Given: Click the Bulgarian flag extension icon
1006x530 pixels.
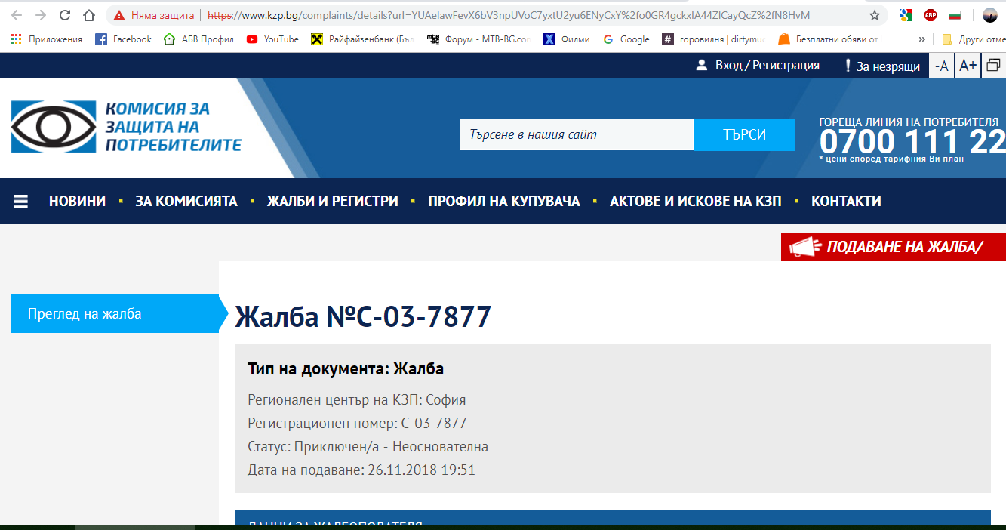Looking at the screenshot, I should [x=955, y=15].
